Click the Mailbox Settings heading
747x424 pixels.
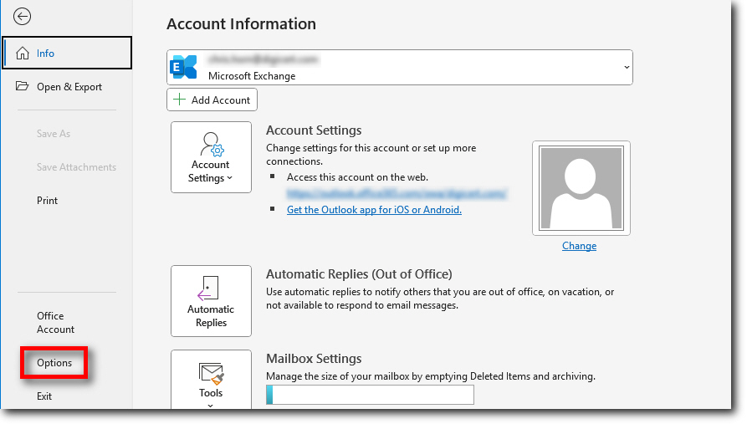[x=314, y=358]
